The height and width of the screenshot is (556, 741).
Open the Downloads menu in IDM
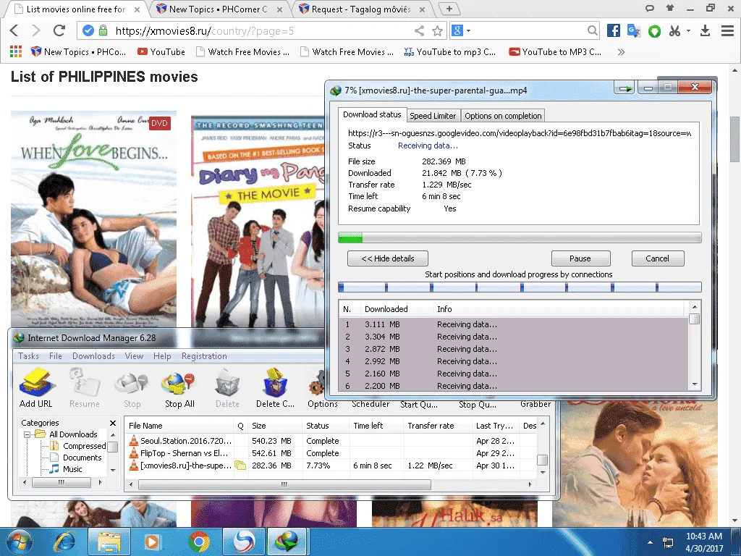pyautogui.click(x=93, y=356)
